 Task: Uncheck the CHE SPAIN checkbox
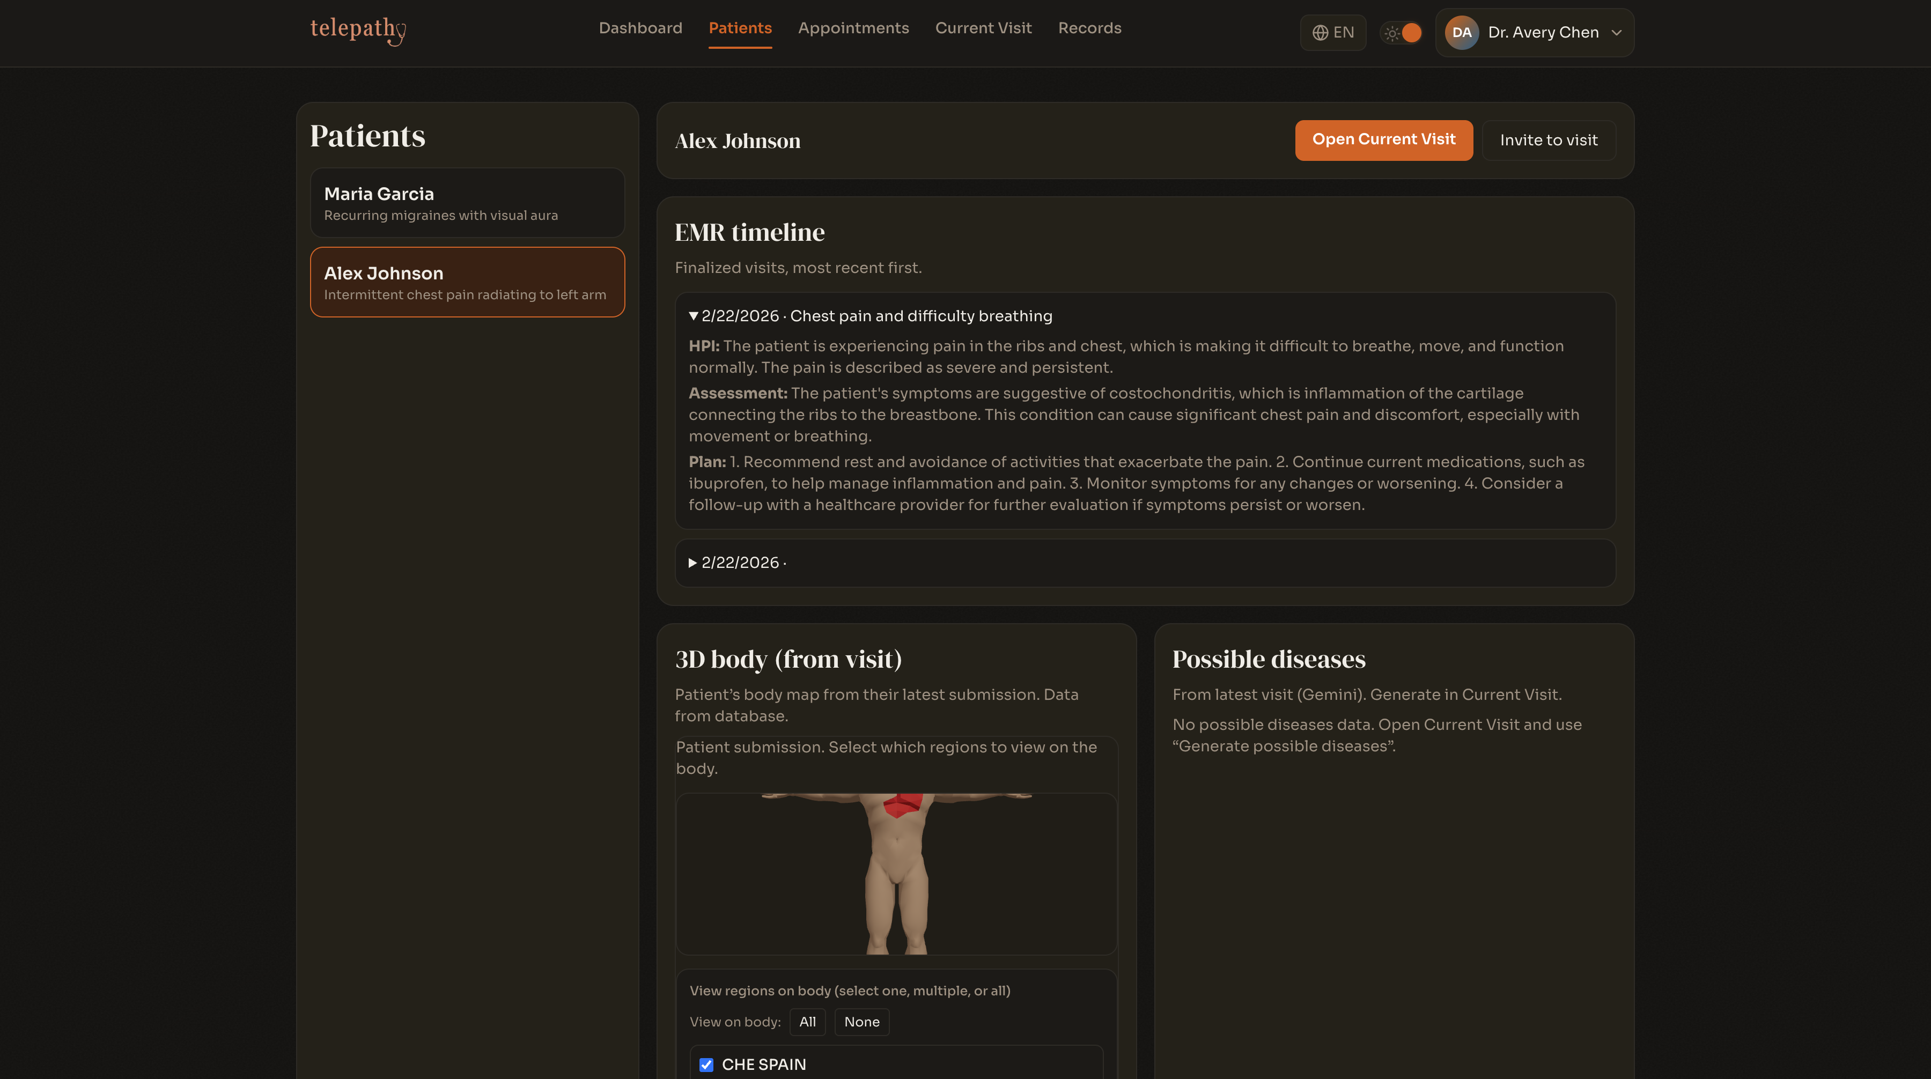pyautogui.click(x=706, y=1065)
